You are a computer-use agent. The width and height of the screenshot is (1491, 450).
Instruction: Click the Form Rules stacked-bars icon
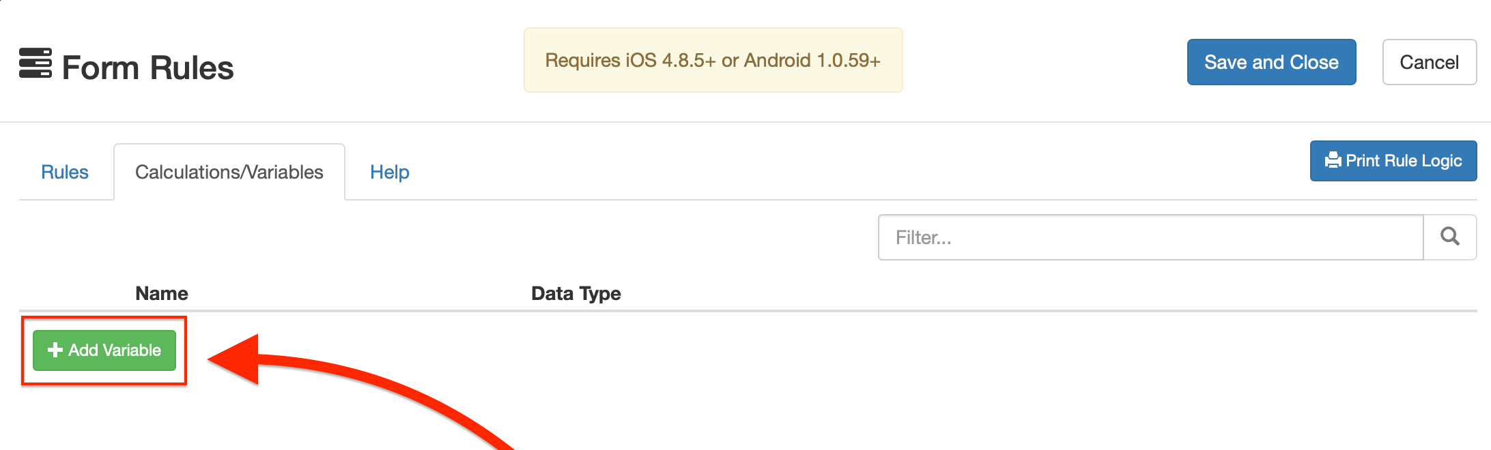coord(35,63)
